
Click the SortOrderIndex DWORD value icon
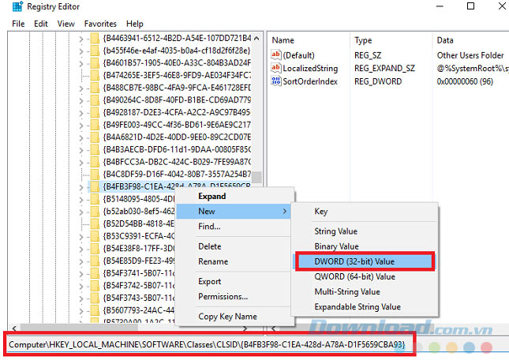276,82
